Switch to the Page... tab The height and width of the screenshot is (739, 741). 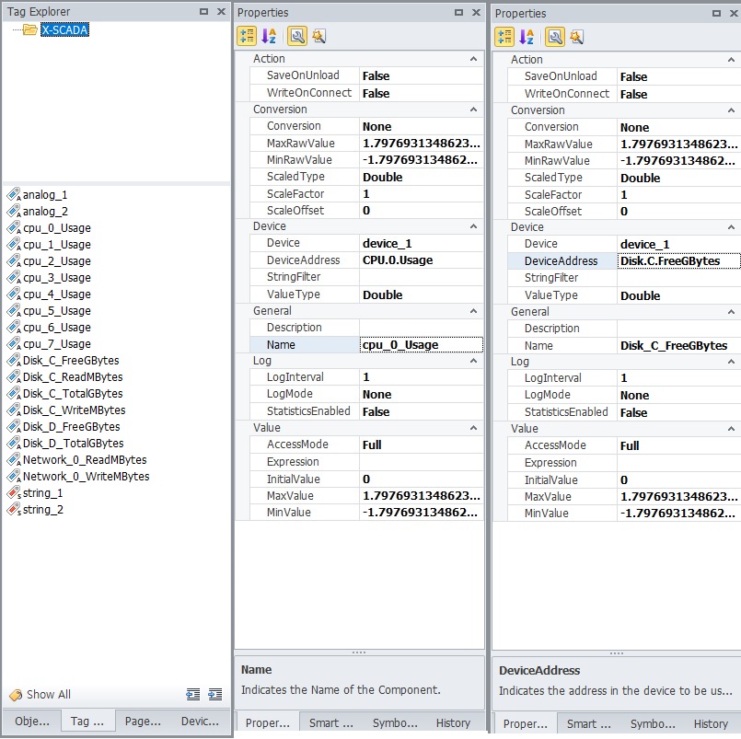click(x=143, y=722)
